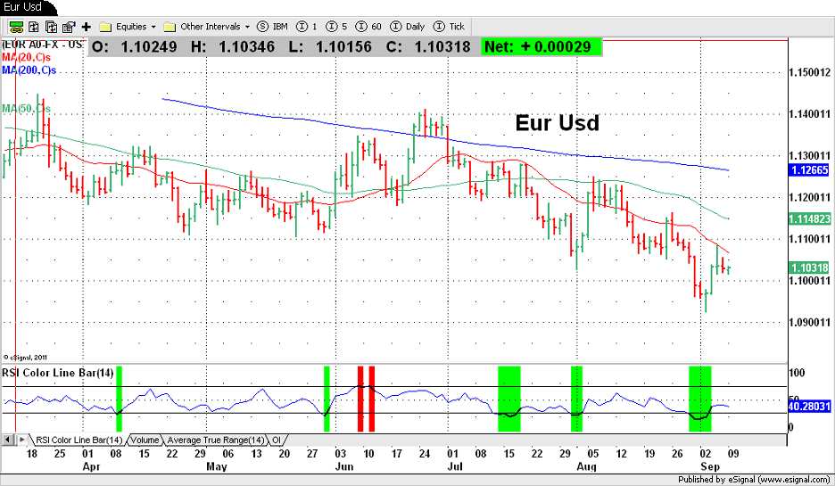Image resolution: width=835 pixels, height=486 pixels.
Task: Click the plus crosshair icon
Action: coord(87,27)
